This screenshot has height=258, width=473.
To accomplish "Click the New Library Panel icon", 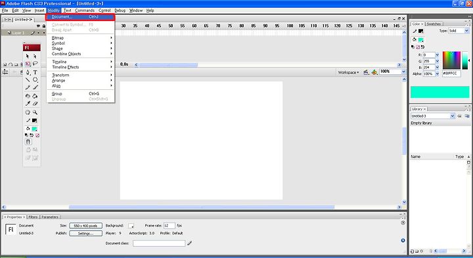I will point(467,116).
